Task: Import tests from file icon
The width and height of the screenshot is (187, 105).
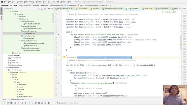Action: (x=42, y=103)
